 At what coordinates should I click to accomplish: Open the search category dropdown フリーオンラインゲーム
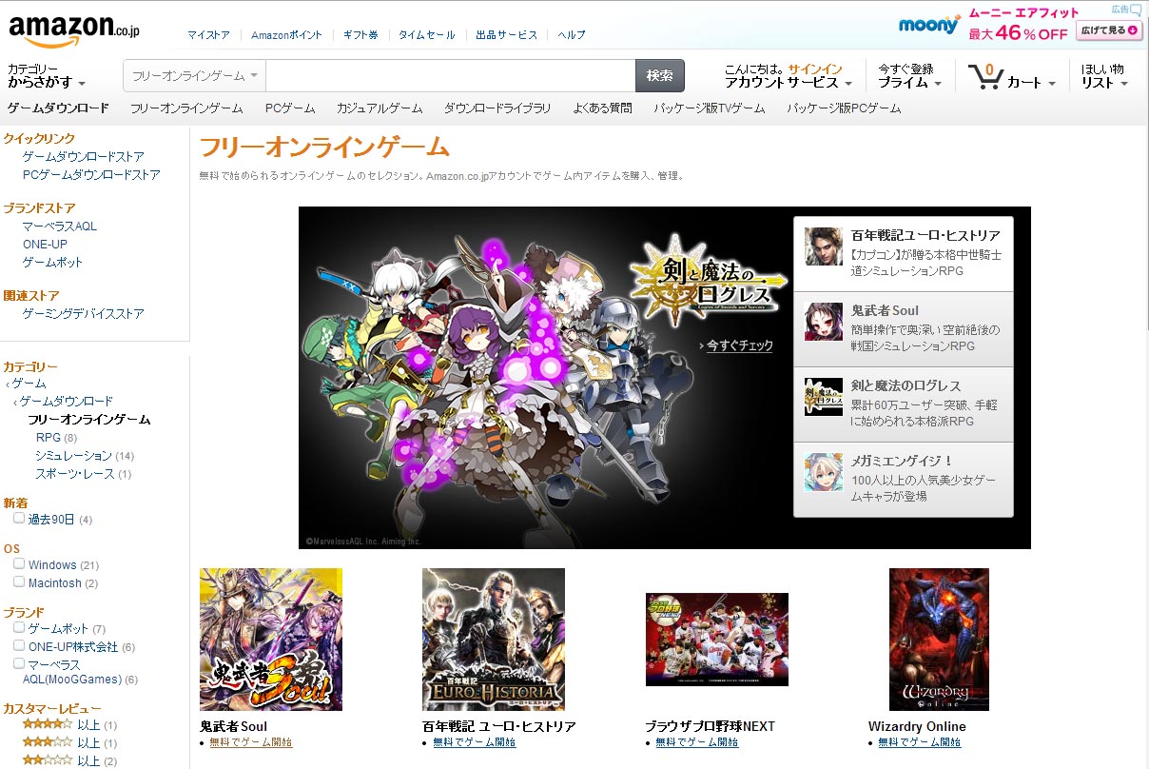(194, 75)
